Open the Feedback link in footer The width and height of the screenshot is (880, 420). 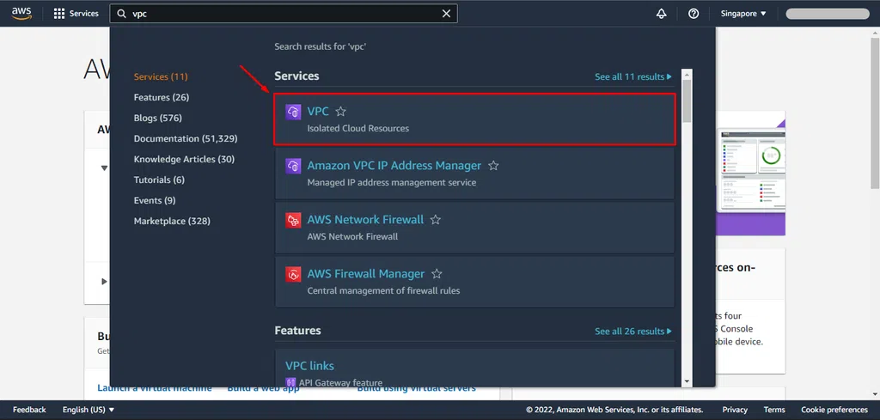29,410
